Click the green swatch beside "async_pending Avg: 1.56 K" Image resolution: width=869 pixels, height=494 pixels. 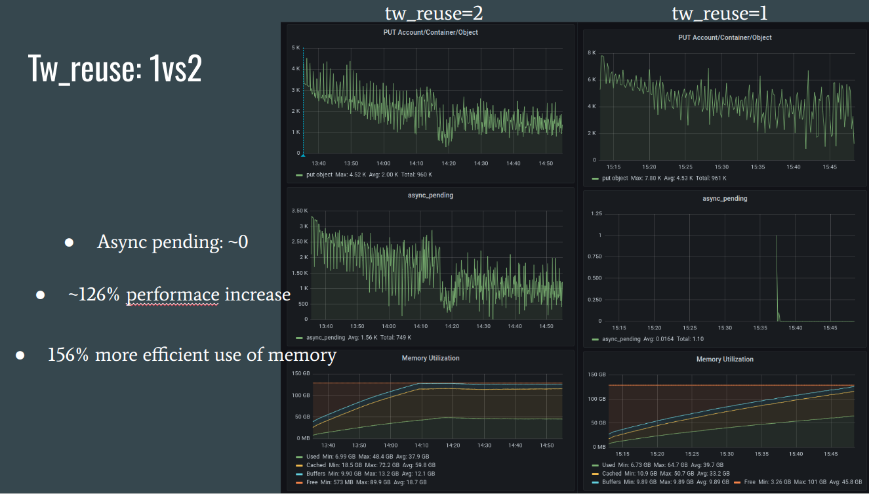[x=299, y=337]
